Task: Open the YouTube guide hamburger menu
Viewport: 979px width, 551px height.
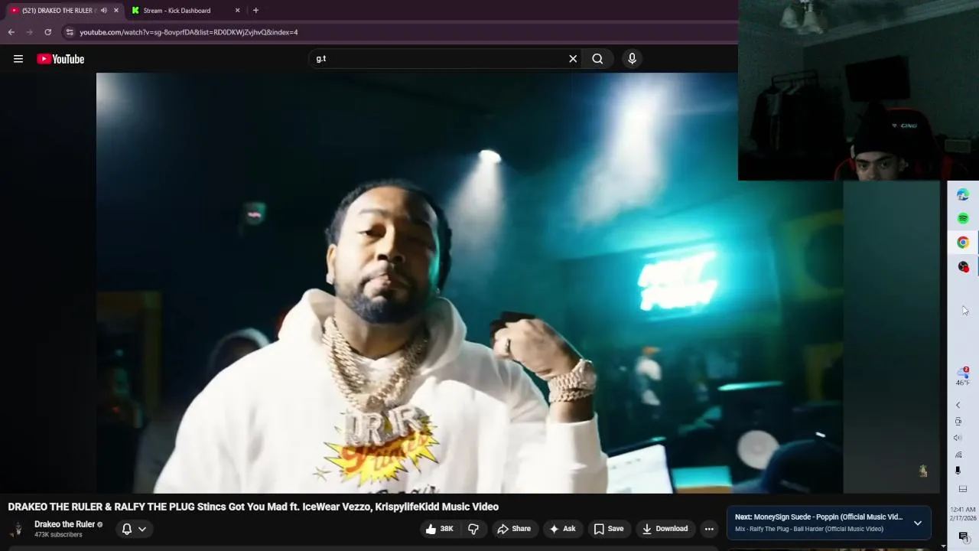Action: click(x=18, y=59)
